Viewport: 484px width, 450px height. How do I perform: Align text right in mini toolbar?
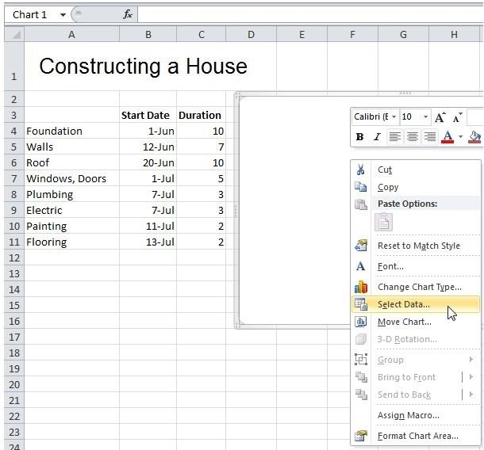tap(430, 136)
